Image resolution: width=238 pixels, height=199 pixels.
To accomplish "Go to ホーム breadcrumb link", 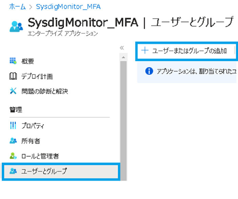I will click(17, 6).
